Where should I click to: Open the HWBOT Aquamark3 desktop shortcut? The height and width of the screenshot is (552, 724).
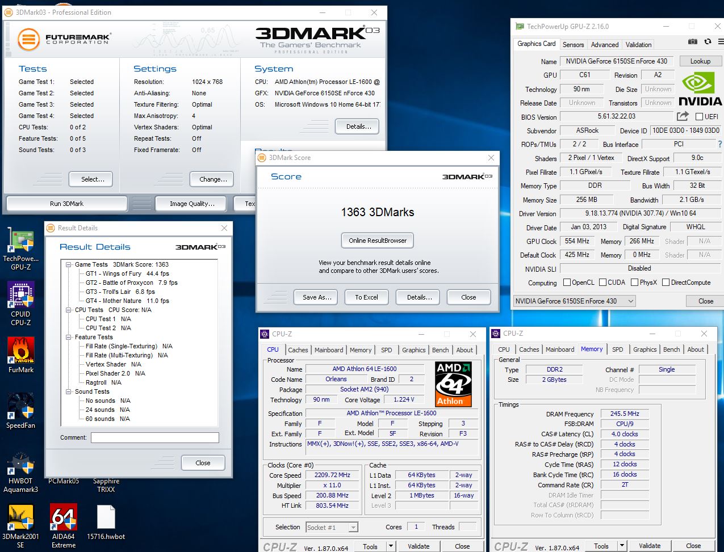(x=20, y=473)
